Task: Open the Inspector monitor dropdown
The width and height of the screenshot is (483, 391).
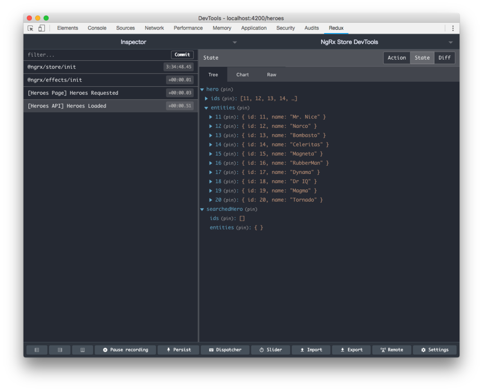Action: (x=234, y=42)
